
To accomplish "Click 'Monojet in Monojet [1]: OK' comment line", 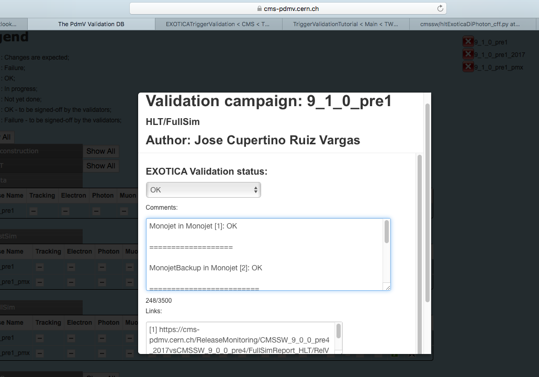I will [x=193, y=226].
